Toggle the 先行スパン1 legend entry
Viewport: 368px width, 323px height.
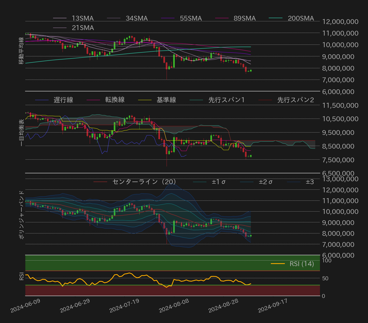pos(217,100)
